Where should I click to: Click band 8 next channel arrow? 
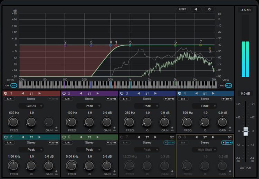[x=213, y=137]
